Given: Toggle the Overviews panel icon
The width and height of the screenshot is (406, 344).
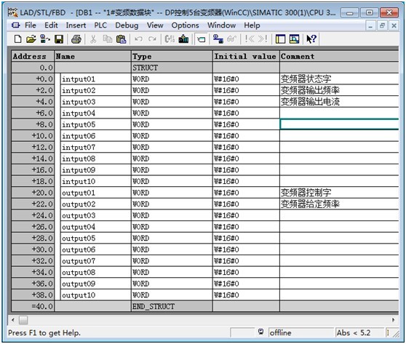Looking at the screenshot, I should 280,39.
